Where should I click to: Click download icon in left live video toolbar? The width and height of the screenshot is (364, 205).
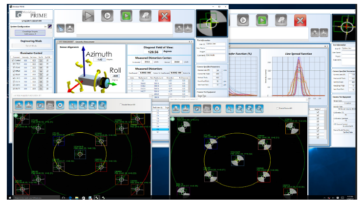(x=29, y=105)
